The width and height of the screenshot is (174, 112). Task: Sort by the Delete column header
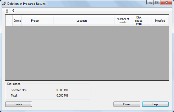[17, 21]
